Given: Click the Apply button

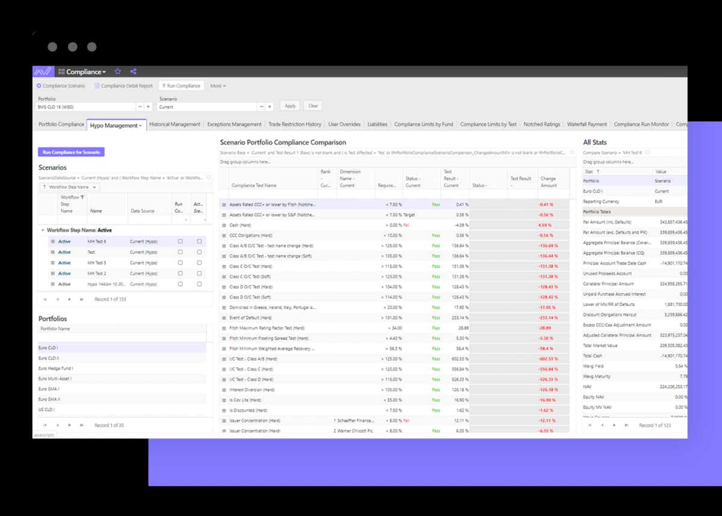Looking at the screenshot, I should (289, 105).
